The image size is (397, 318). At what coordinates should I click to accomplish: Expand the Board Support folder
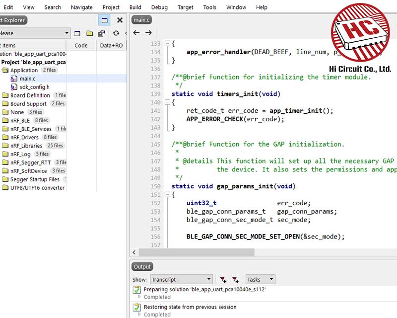pyautogui.click(x=5, y=104)
